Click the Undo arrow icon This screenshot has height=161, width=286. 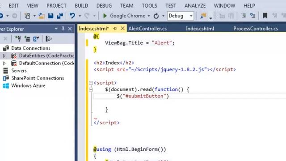72,16
